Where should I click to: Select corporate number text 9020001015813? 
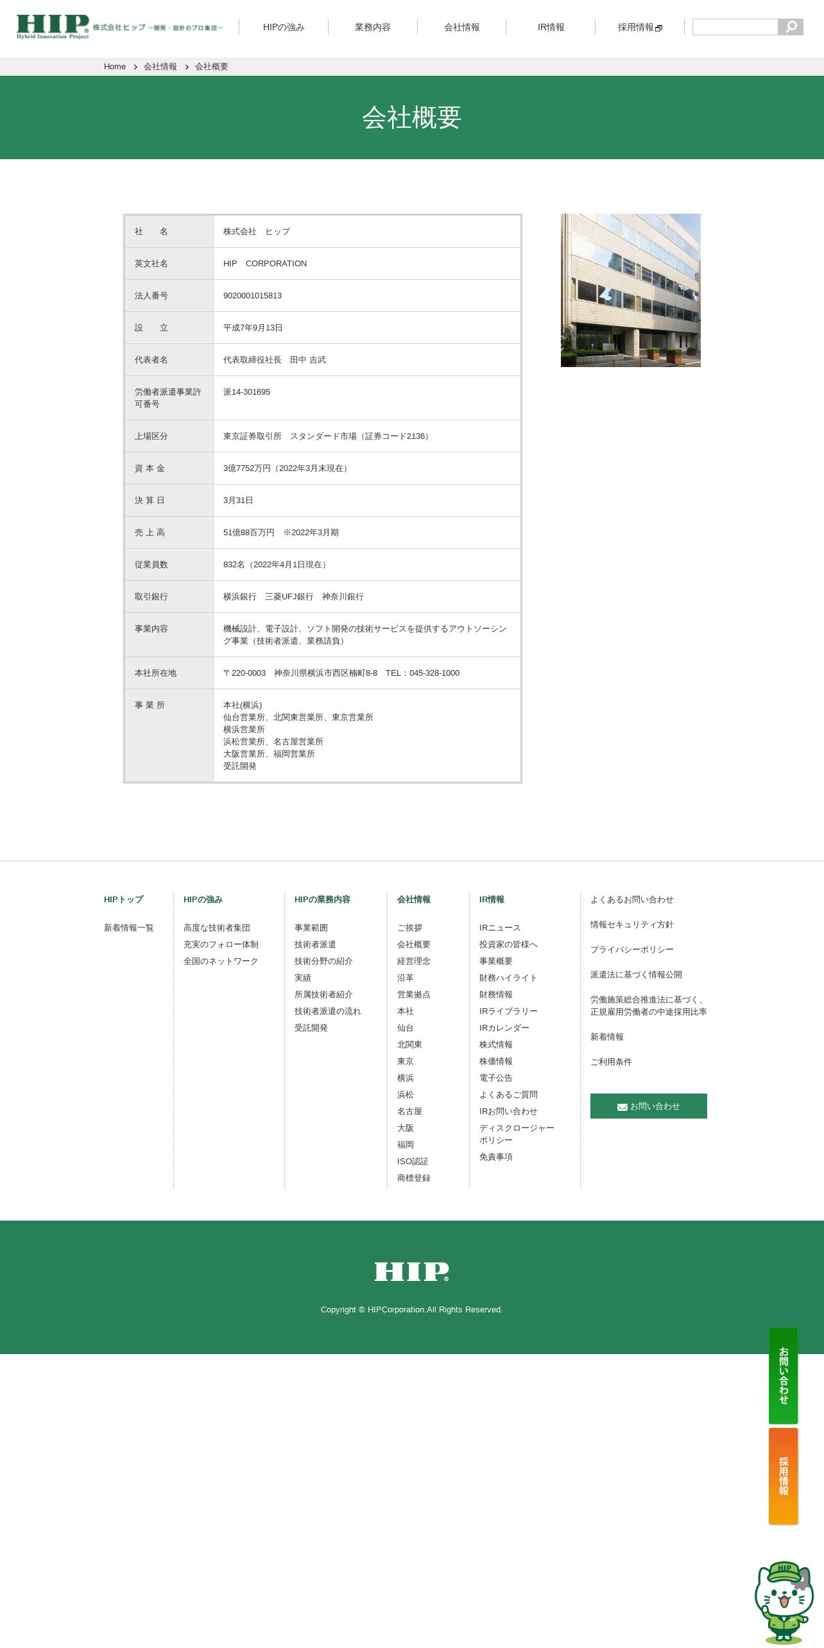253,296
